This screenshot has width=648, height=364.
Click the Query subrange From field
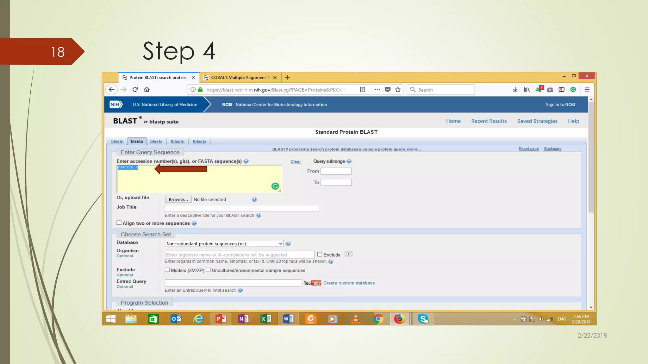coord(336,171)
